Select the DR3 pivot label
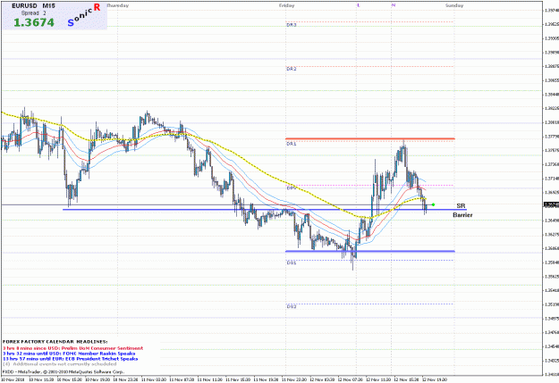The image size is (559, 383). coord(292,25)
